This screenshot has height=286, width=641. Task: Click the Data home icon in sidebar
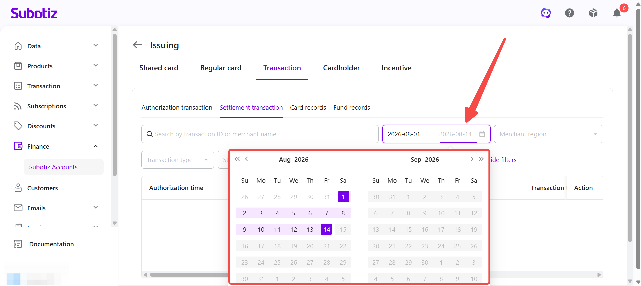click(x=18, y=46)
